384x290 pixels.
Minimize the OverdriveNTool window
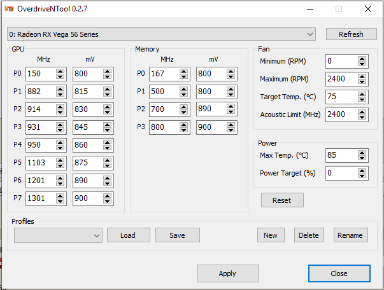tap(310, 10)
